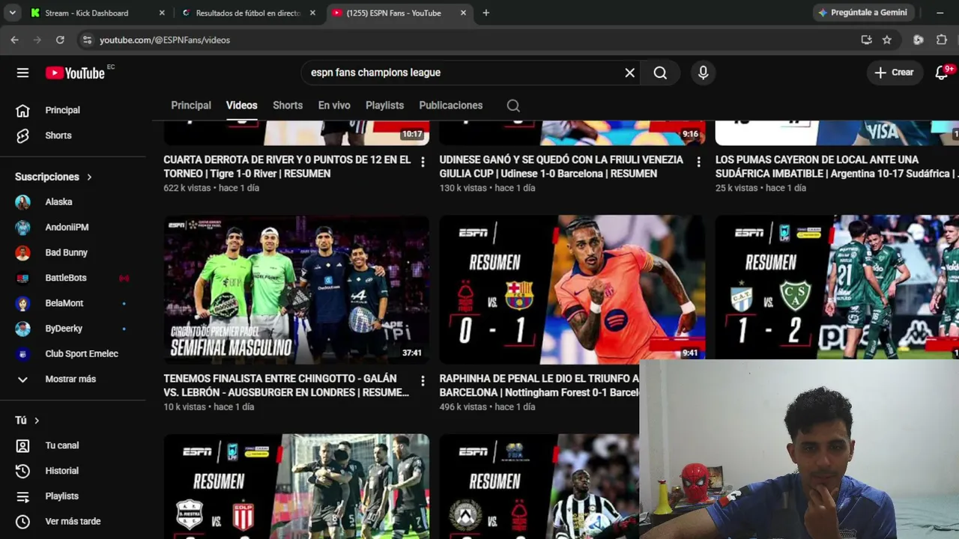This screenshot has width=959, height=539.
Task: Close the Resultados de fútbol browser tab
Action: click(x=312, y=13)
